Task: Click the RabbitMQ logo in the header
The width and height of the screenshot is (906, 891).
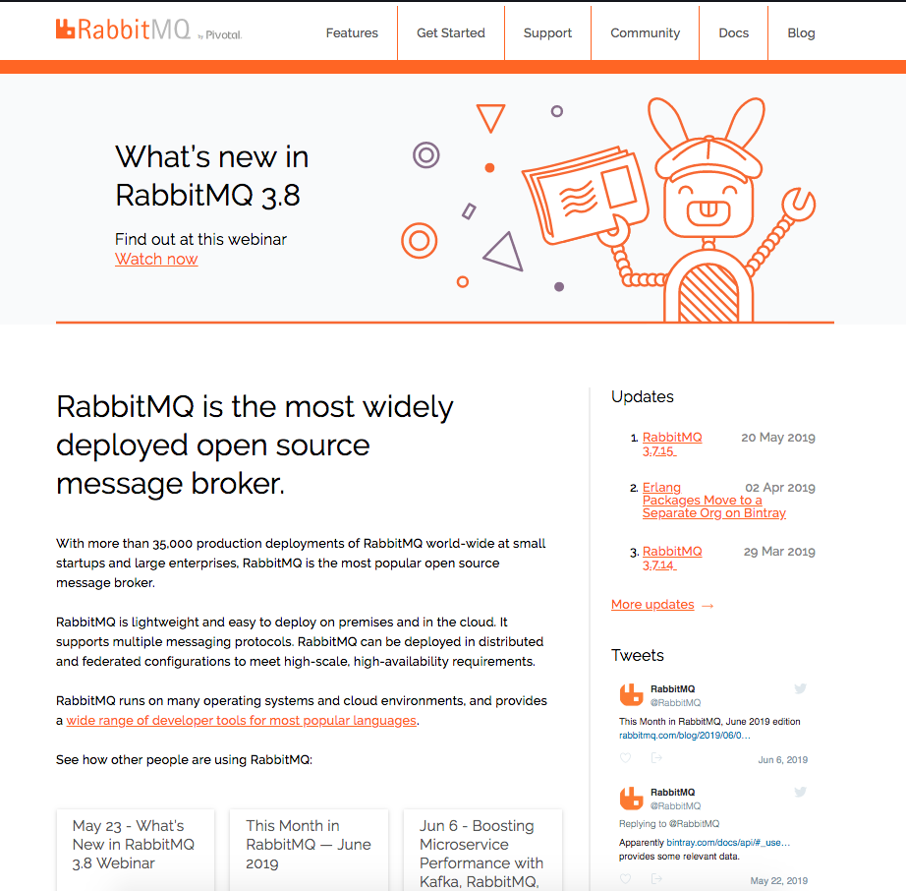Action: (123, 30)
